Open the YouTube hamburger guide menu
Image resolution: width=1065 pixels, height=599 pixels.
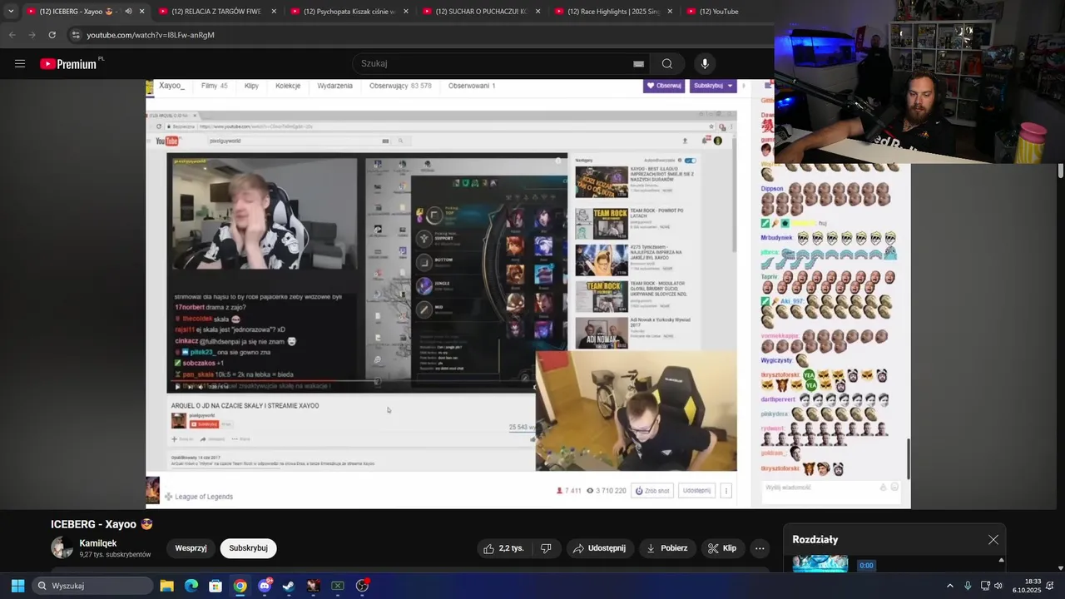coord(20,63)
